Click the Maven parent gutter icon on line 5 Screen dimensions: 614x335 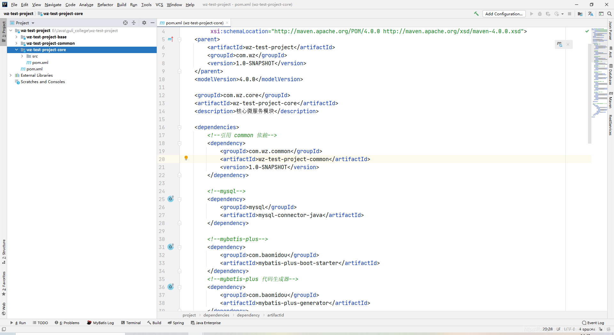point(170,39)
